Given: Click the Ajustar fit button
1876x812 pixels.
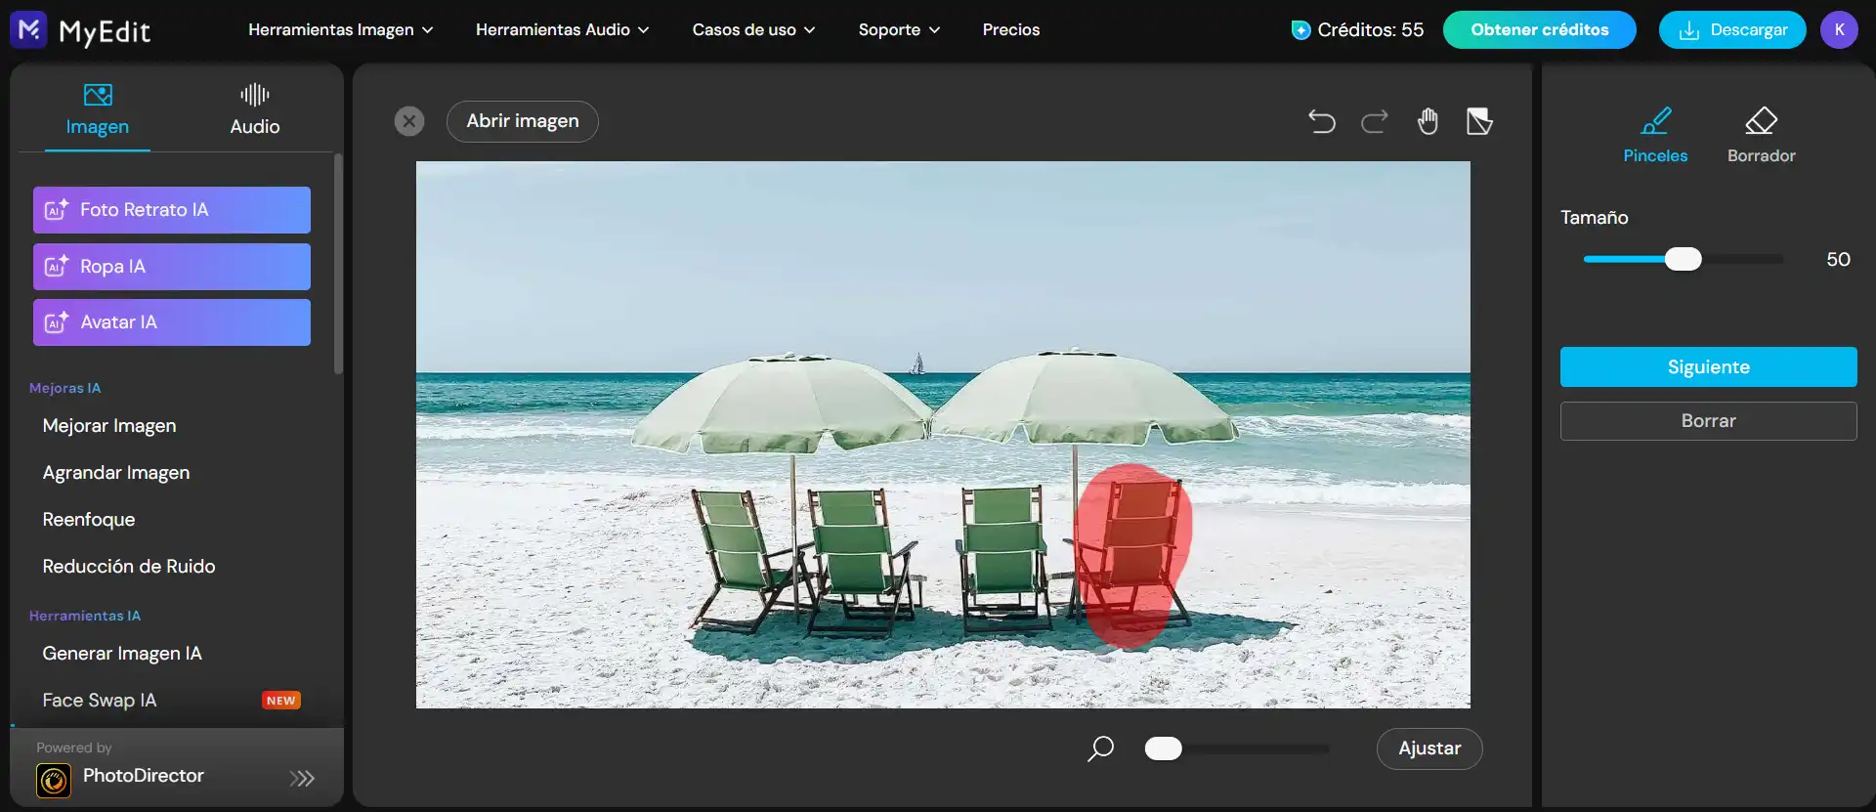Looking at the screenshot, I should [x=1429, y=748].
